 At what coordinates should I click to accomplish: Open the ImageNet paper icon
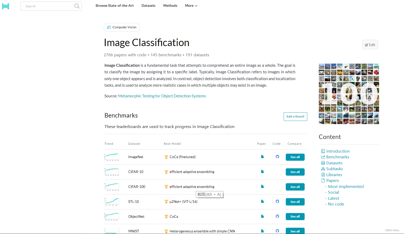[x=262, y=157]
